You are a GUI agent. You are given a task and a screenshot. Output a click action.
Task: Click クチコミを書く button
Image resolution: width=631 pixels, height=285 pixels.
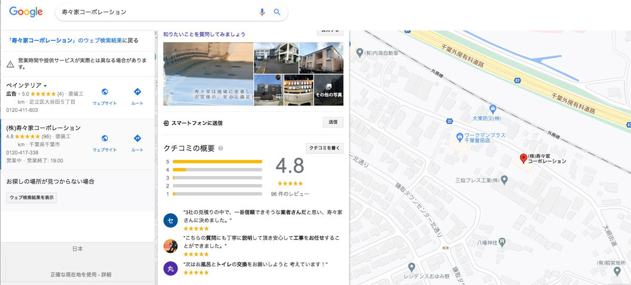325,149
